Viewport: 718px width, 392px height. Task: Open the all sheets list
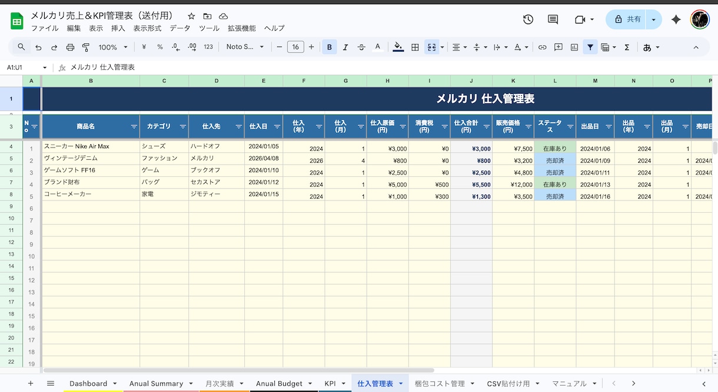[x=51, y=383]
